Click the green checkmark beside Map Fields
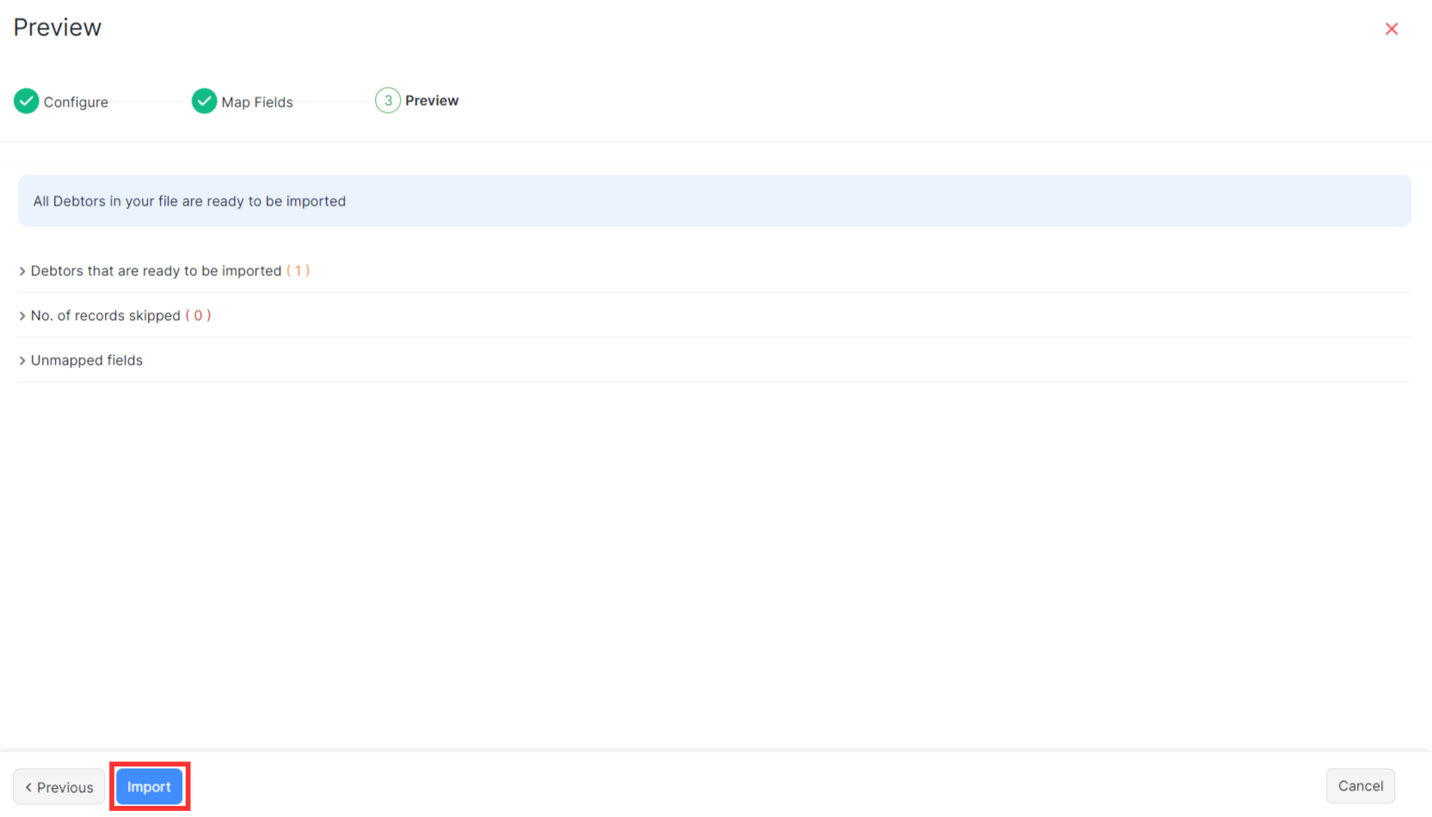Screen dimensions: 1432x817 [204, 101]
